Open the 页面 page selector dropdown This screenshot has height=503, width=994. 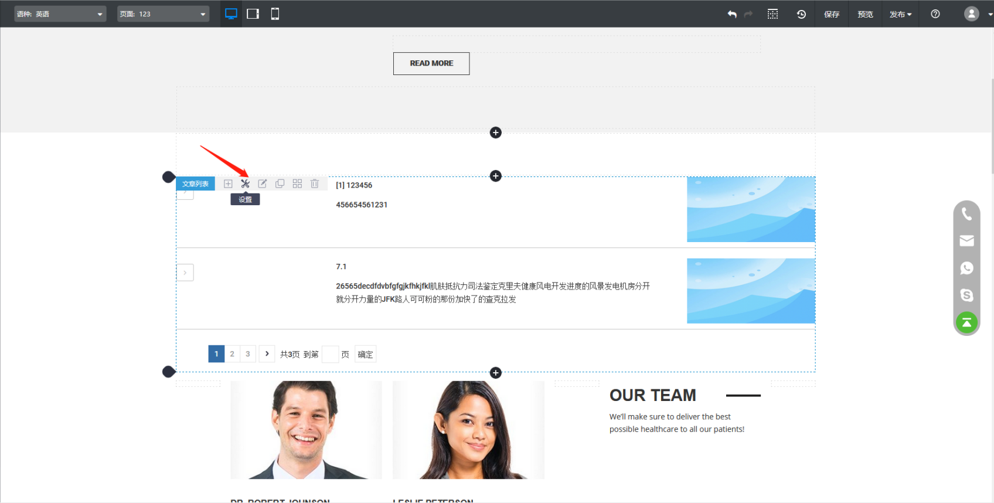pos(163,14)
